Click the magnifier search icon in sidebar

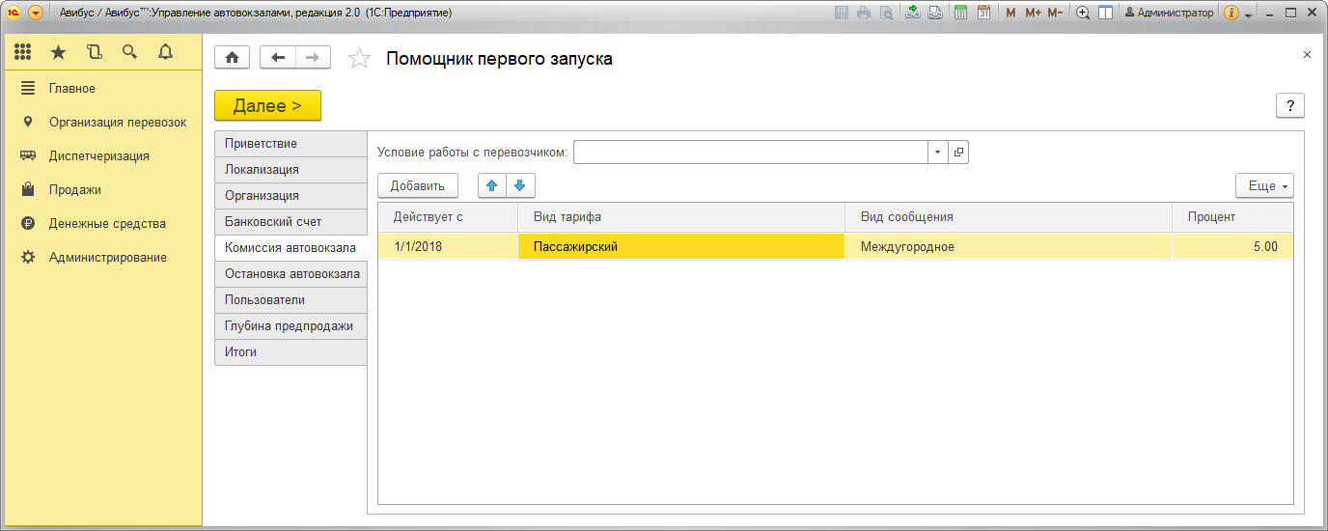tap(129, 52)
